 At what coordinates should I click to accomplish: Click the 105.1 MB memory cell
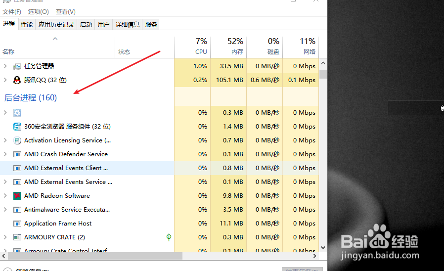click(229, 80)
